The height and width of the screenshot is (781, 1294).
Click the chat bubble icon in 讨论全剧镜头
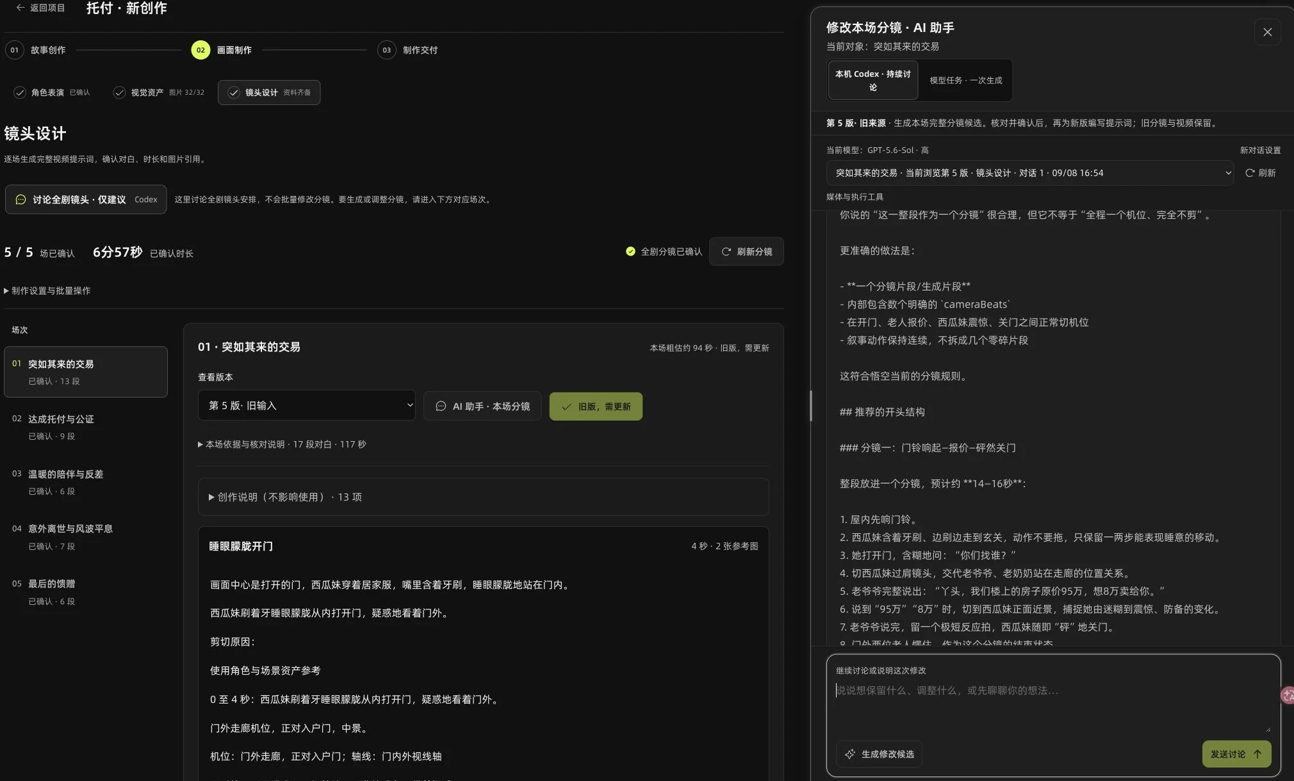point(20,200)
